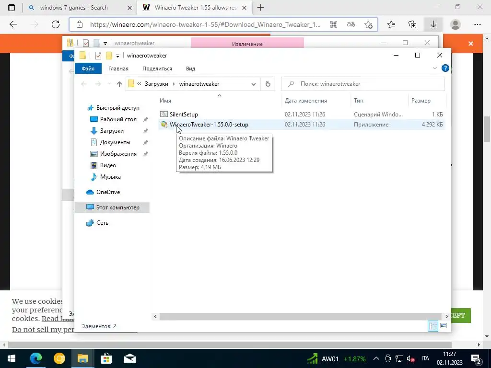Go up one folder level arrow
The width and height of the screenshot is (491, 368).
[119, 84]
